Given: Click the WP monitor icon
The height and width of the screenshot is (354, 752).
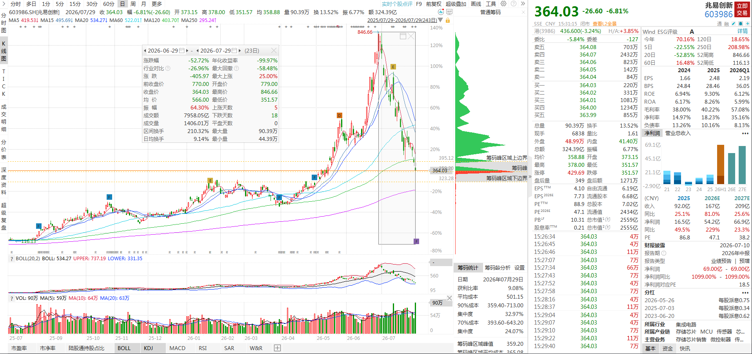Looking at the screenshot, I should click(449, 12).
